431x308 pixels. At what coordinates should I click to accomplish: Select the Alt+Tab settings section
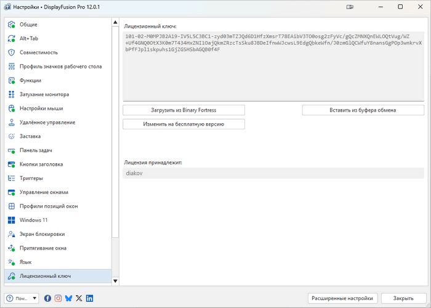pos(29,38)
